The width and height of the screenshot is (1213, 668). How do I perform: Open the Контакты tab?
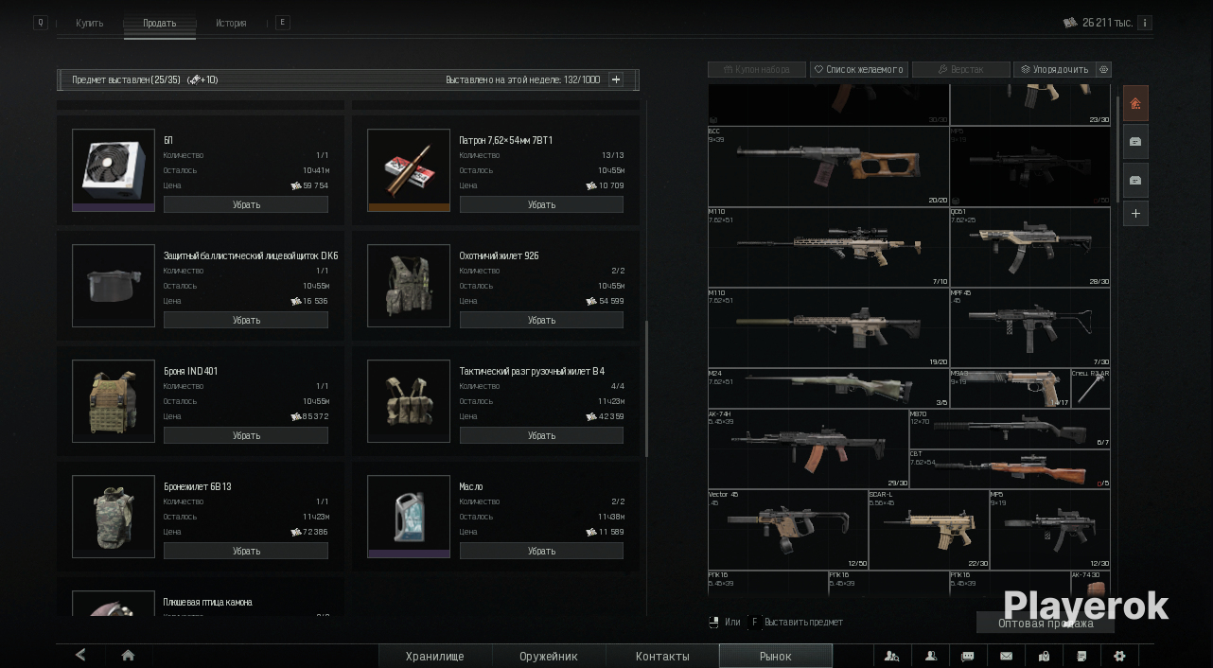coord(662,656)
